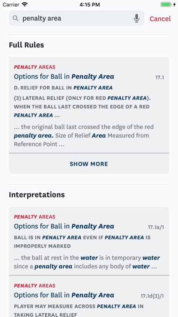Open Full Rules 17.1 Penalty Area result

89,105
